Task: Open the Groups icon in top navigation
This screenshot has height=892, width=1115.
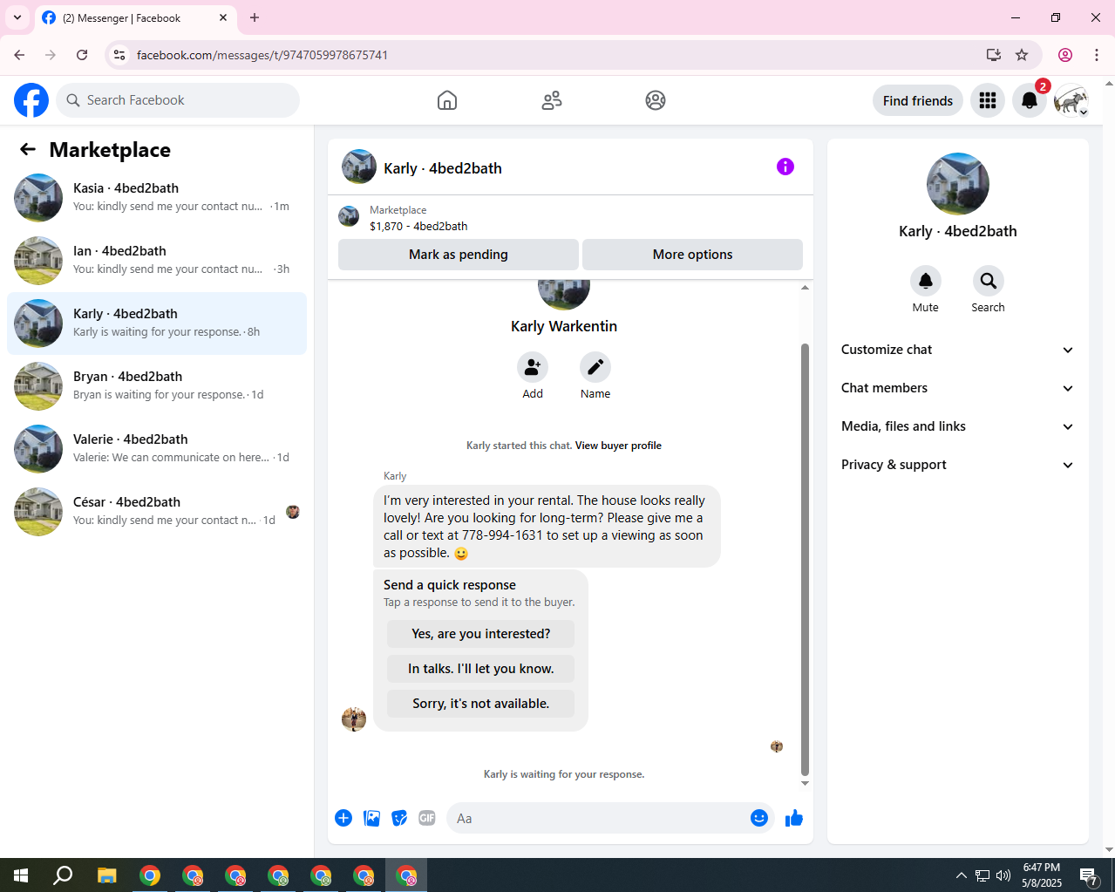Action: [656, 100]
